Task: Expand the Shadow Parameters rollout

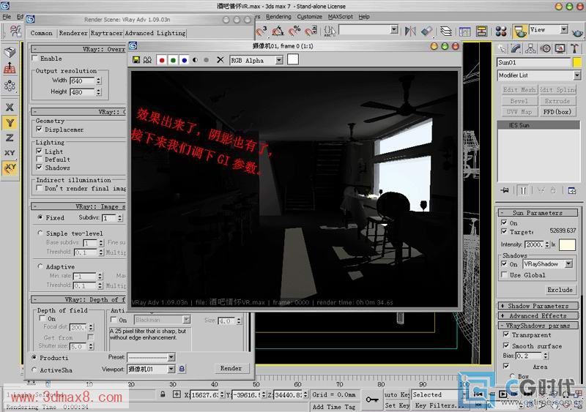Action: pos(538,306)
